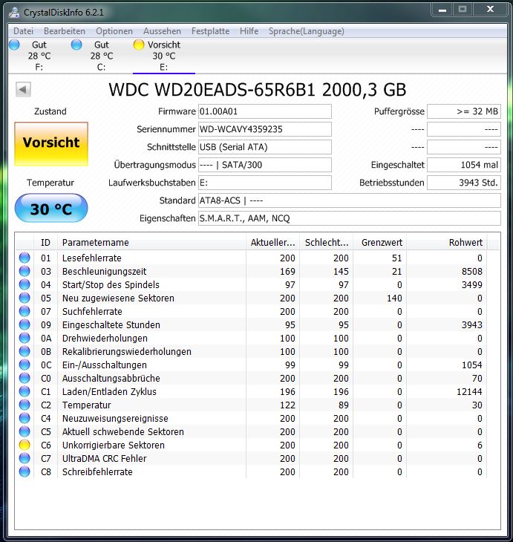Click status icon for C2 Temperatur row

(24, 405)
